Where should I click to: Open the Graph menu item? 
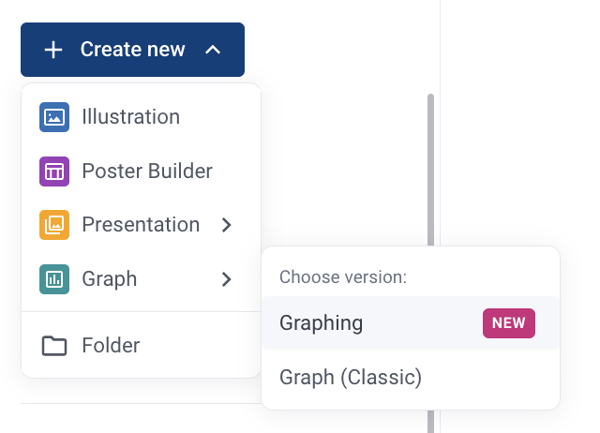142,279
